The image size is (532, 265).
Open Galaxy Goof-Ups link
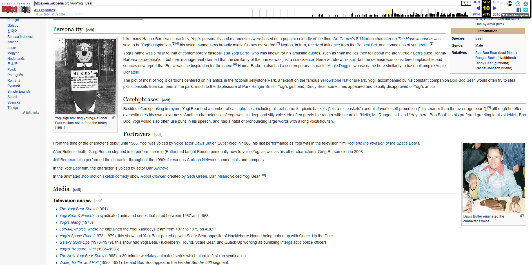coord(74,243)
